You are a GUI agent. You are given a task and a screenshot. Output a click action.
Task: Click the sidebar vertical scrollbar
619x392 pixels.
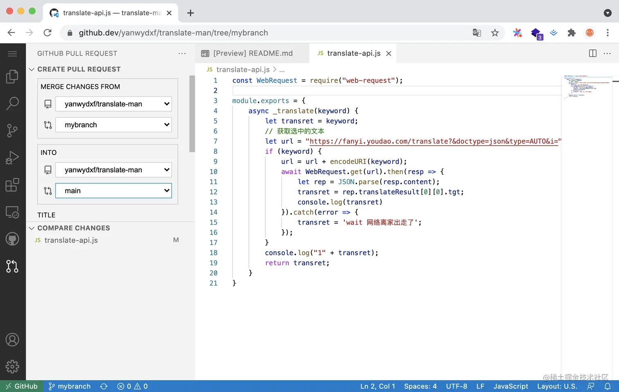click(192, 114)
